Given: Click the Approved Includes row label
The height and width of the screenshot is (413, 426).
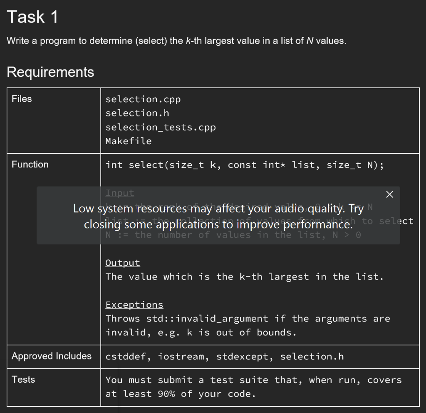Looking at the screenshot, I should [51, 356].
